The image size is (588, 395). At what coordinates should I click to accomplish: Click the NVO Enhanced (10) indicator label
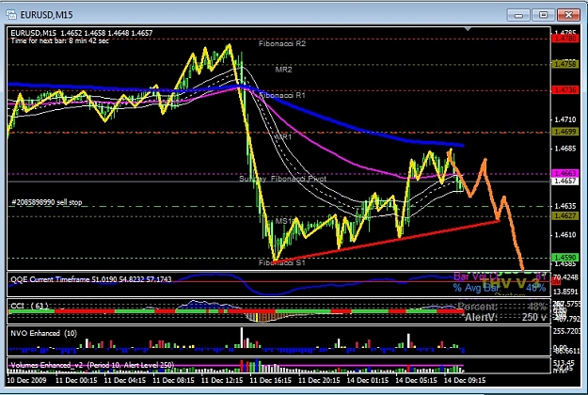43,333
